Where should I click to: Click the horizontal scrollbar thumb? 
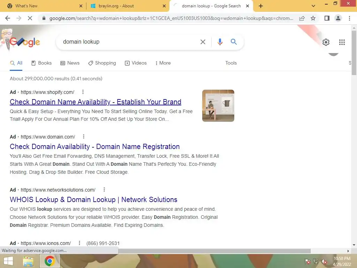pyautogui.click(x=214, y=251)
